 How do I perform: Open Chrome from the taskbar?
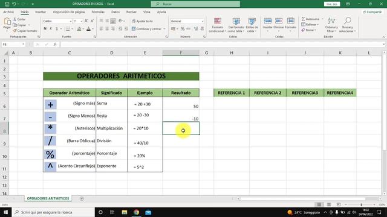pyautogui.click(x=136, y=212)
